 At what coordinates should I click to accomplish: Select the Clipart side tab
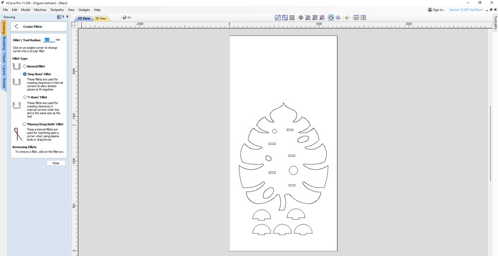[x=4, y=58]
